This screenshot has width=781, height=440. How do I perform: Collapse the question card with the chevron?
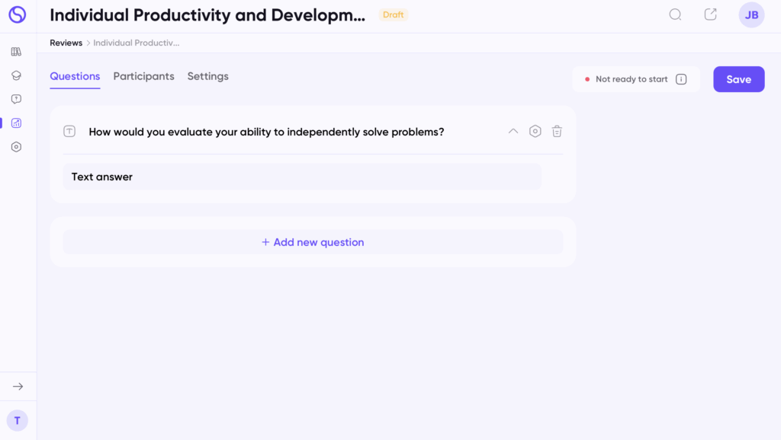pyautogui.click(x=513, y=131)
